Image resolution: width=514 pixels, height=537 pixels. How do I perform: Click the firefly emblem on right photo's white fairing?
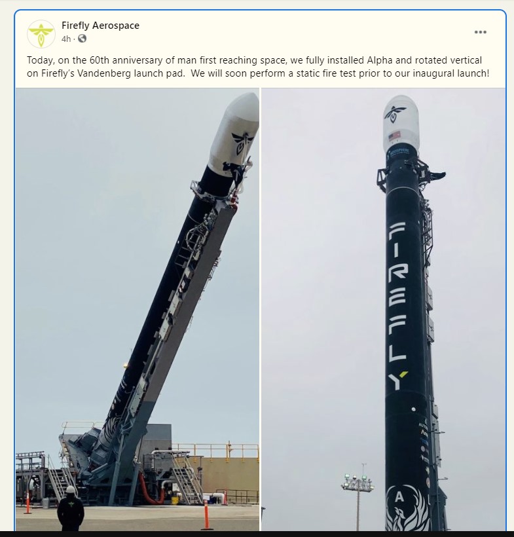[395, 113]
